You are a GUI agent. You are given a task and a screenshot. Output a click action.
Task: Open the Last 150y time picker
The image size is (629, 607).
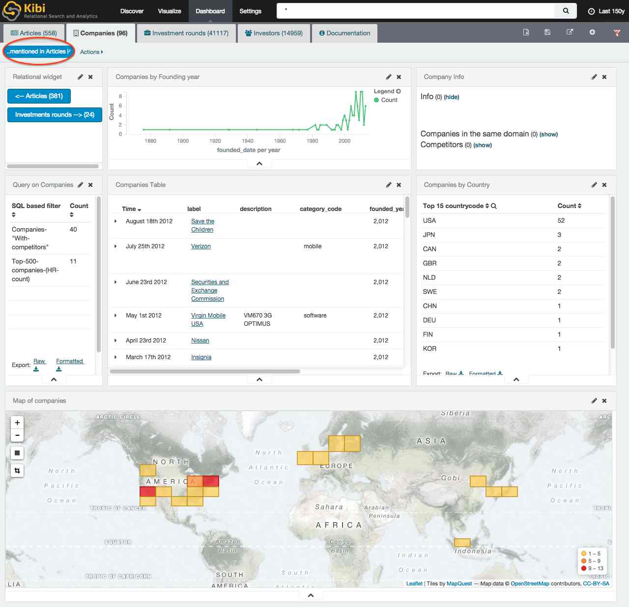(606, 11)
